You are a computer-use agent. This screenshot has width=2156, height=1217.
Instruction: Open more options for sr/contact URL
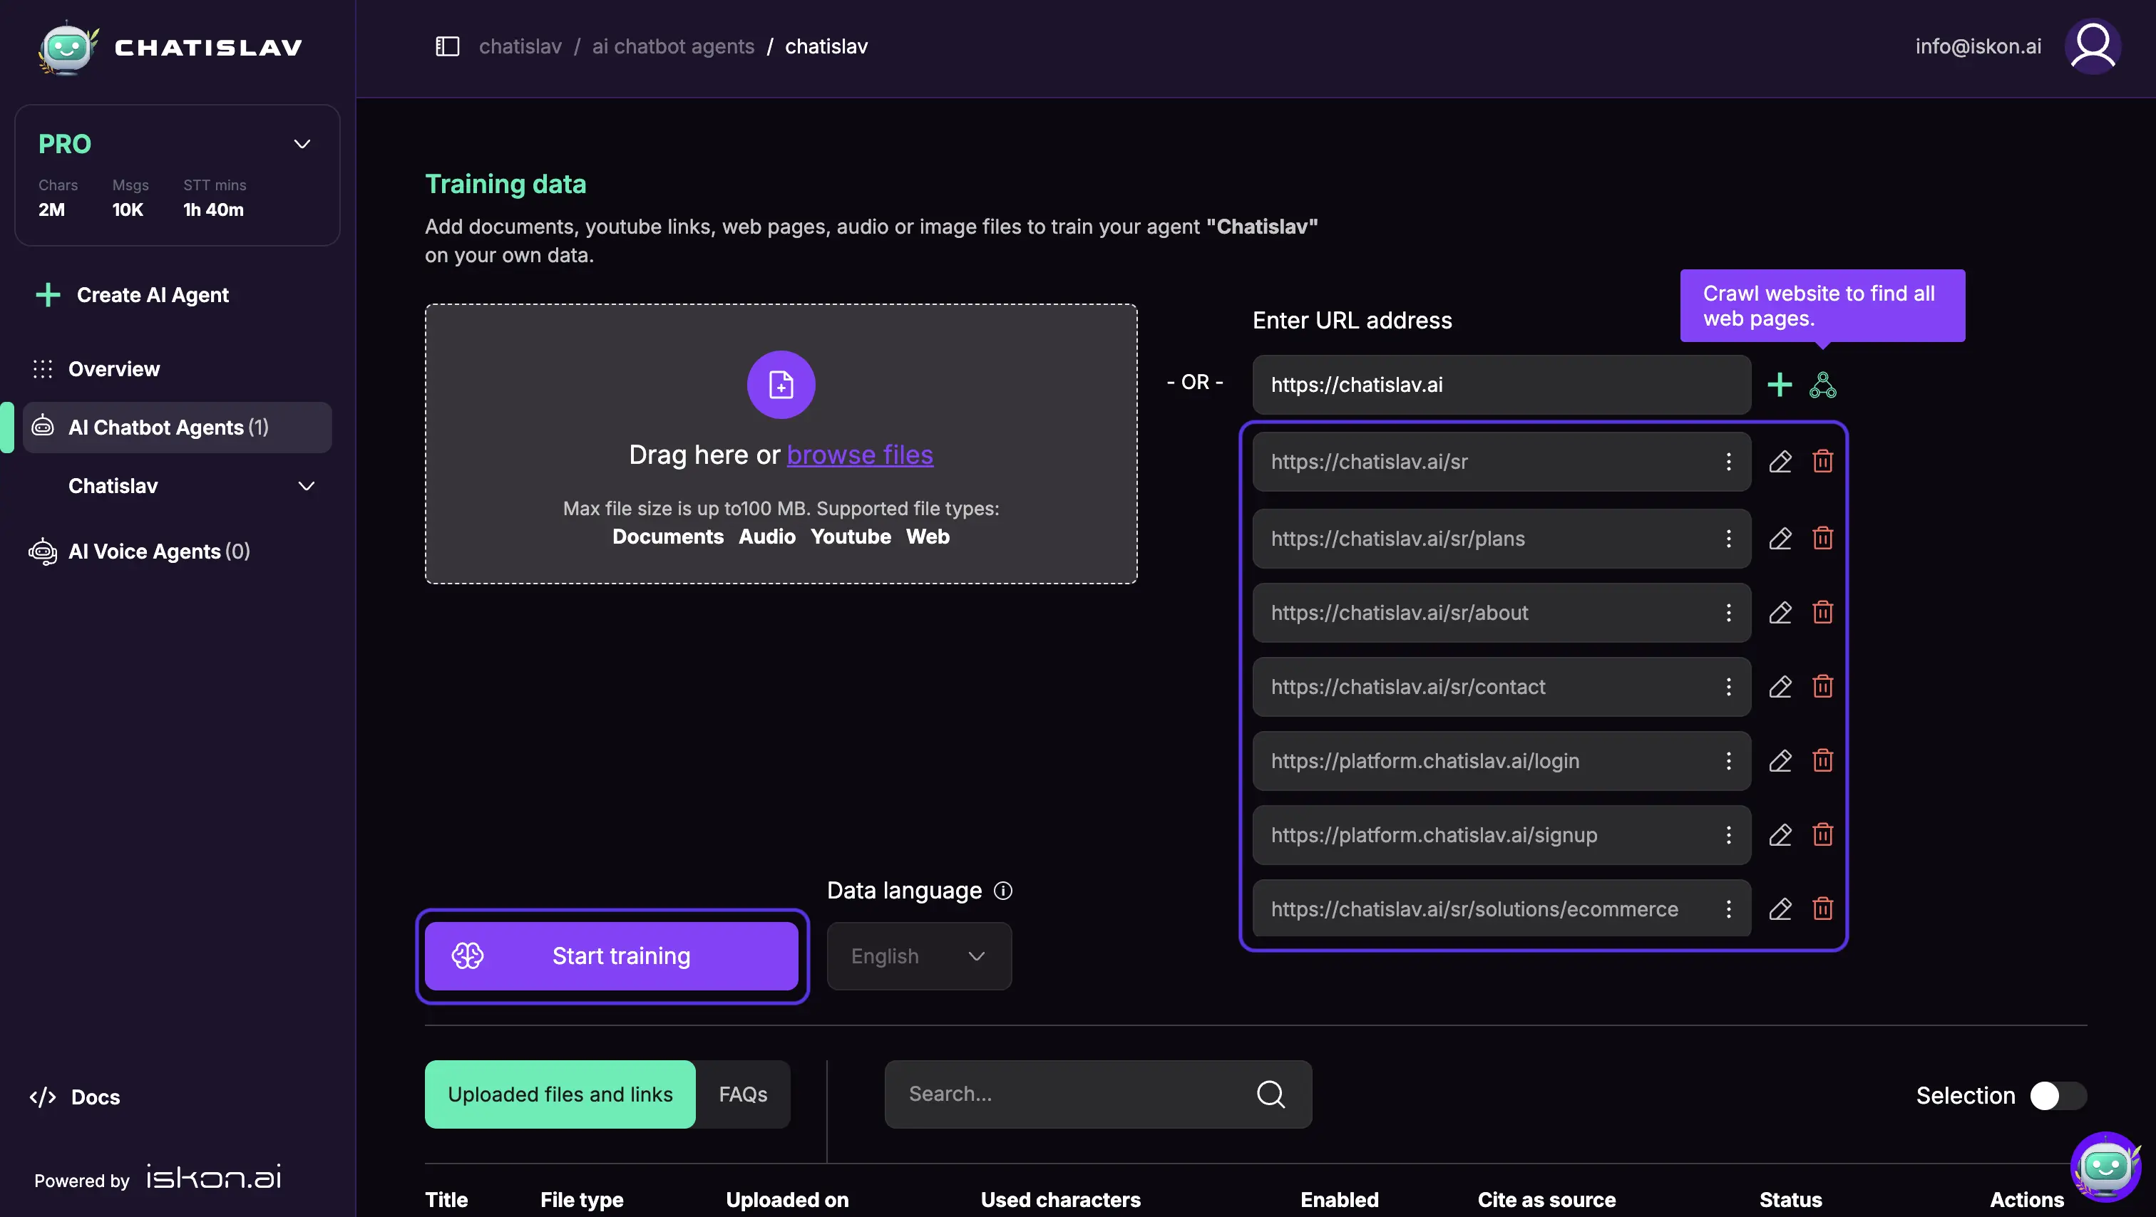tap(1728, 687)
